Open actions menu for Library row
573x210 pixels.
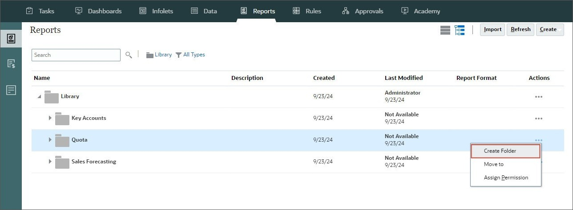(x=539, y=97)
